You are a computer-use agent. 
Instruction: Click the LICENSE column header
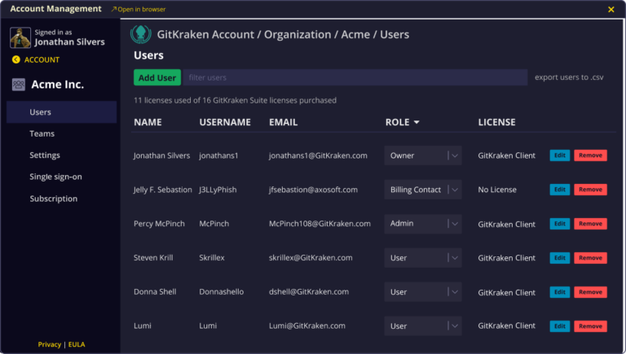[x=496, y=122]
